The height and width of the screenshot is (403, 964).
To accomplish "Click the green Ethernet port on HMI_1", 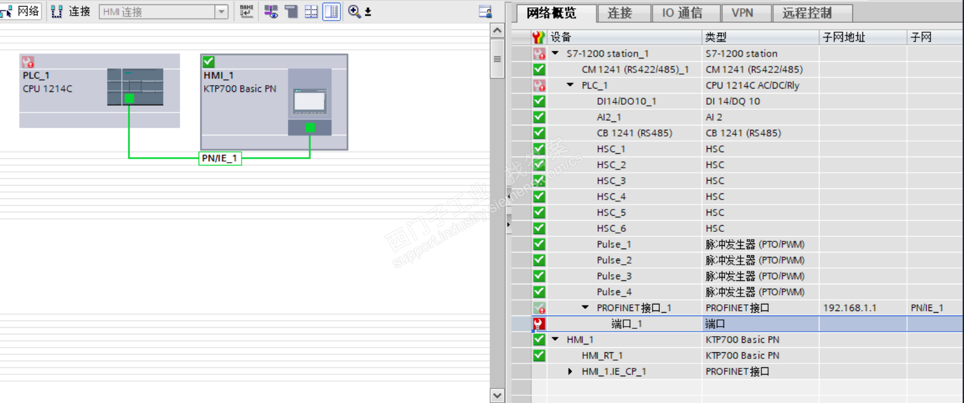I will (x=310, y=128).
